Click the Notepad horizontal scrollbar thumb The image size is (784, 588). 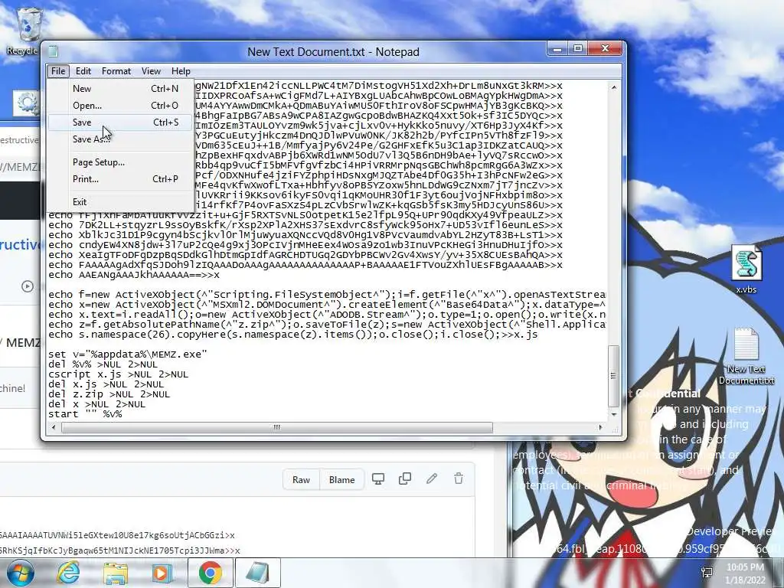click(x=277, y=427)
